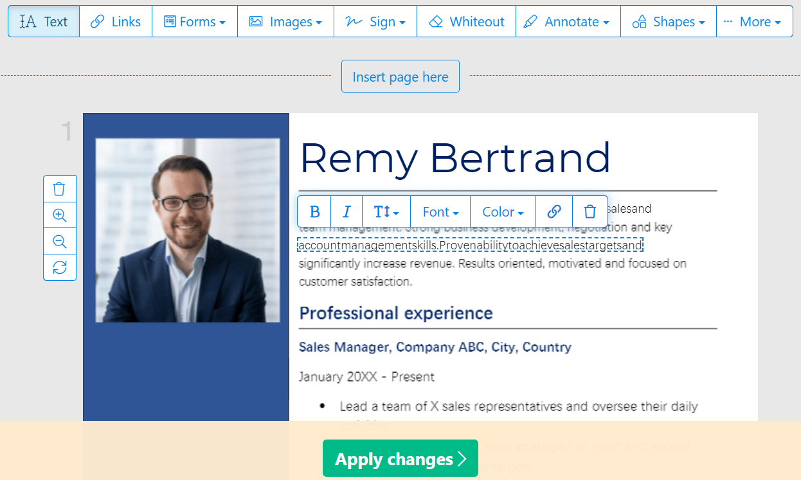
Task: Insert a new page above page 1
Action: point(400,76)
